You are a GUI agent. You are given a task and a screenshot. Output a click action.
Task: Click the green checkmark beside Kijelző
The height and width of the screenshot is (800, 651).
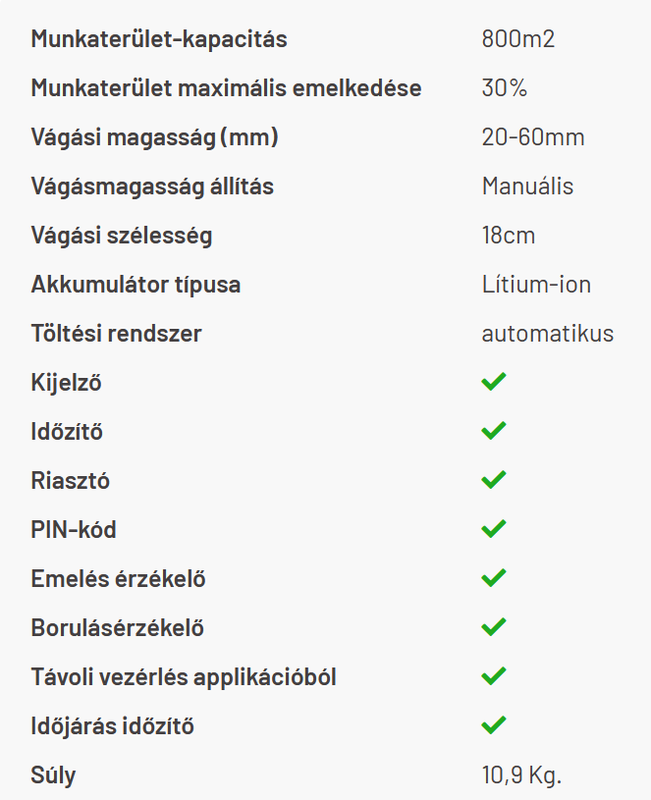click(x=493, y=382)
